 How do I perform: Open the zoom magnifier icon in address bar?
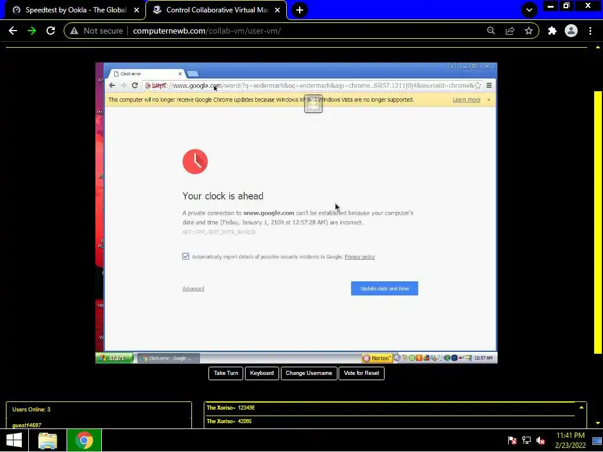(491, 31)
